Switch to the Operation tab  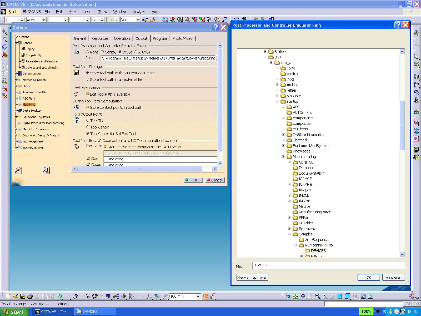122,38
